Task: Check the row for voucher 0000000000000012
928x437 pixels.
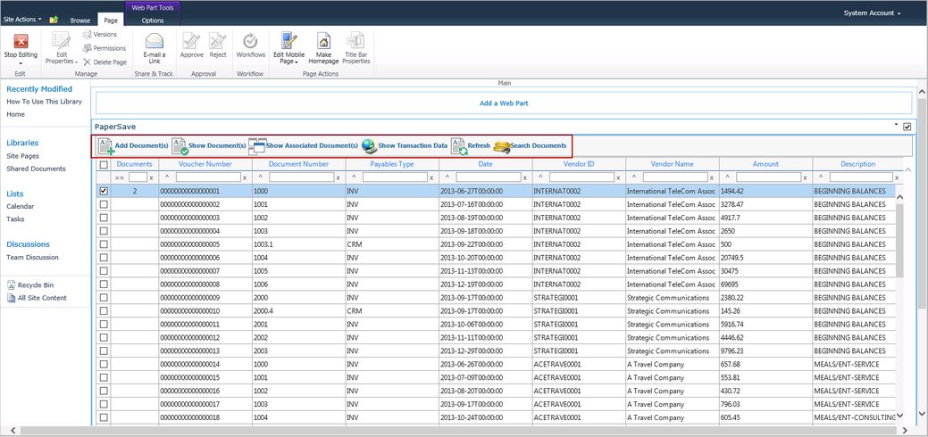Action: [x=104, y=338]
